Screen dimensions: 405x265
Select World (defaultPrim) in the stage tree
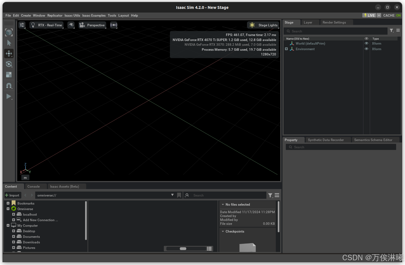[310, 44]
